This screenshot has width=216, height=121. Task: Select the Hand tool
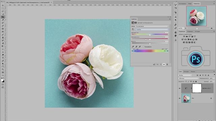(3, 67)
